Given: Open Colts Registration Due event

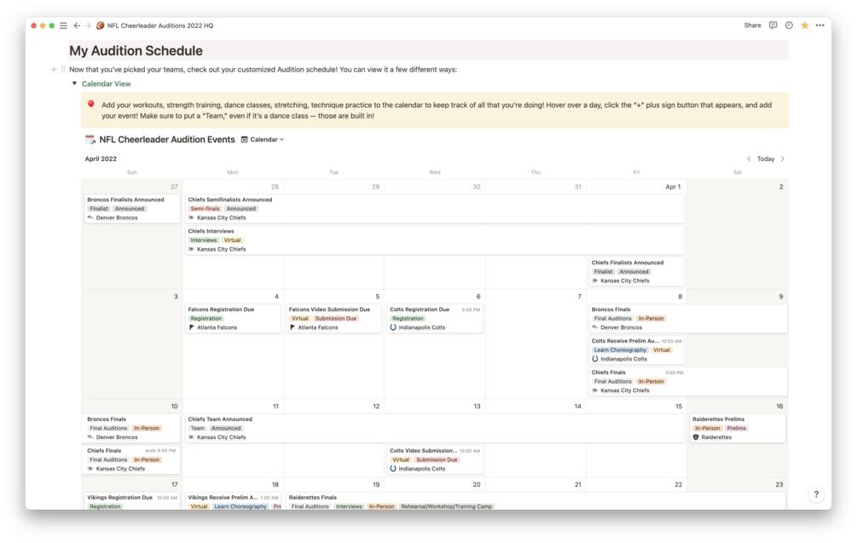Looking at the screenshot, I should pyautogui.click(x=435, y=319).
